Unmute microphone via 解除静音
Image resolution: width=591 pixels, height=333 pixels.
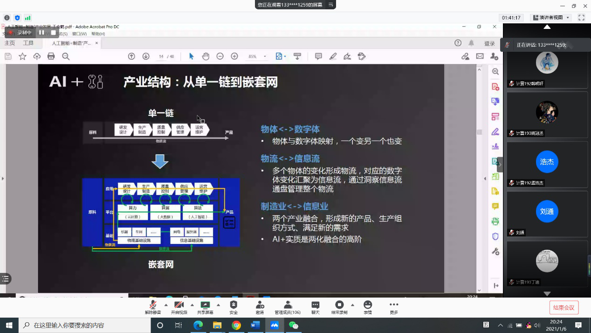pos(153,307)
